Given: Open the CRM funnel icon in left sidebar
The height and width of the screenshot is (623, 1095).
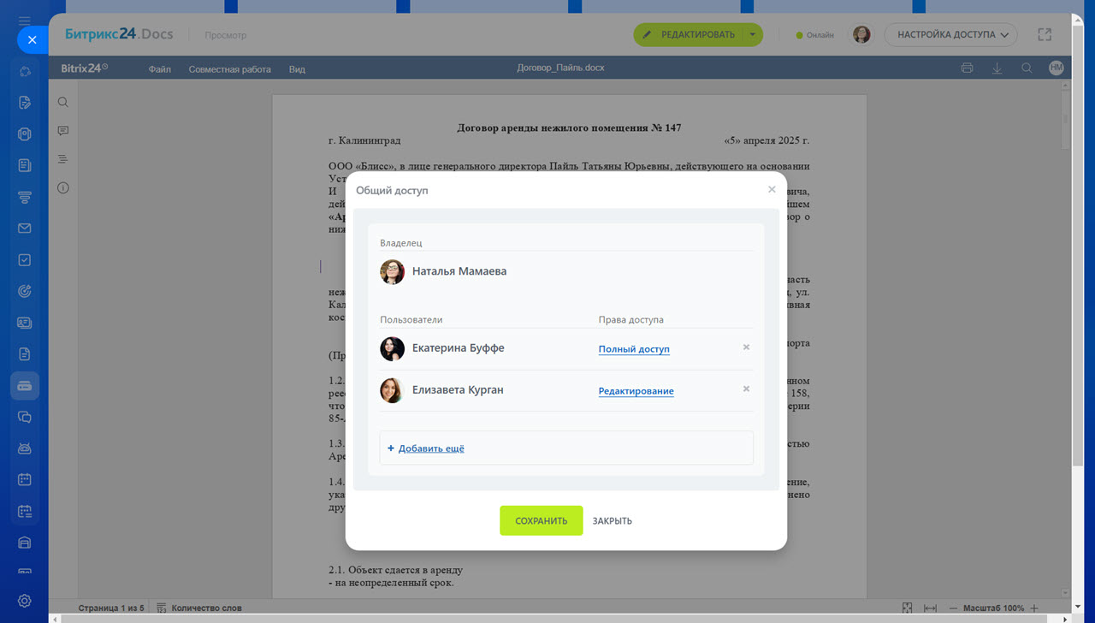Looking at the screenshot, I should [25, 197].
